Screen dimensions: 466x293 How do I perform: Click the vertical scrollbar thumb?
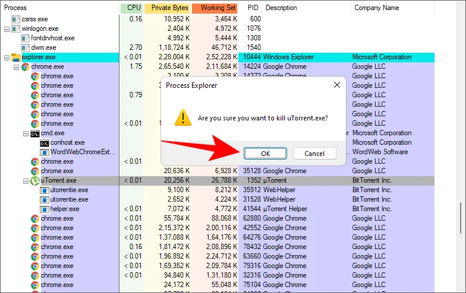coord(461,217)
